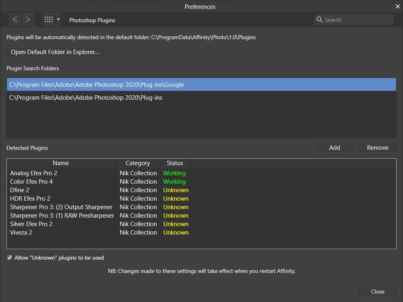Select Sharpener Pro 3: (2) Output Sharpener
Image resolution: width=403 pixels, height=302 pixels.
click(201, 207)
